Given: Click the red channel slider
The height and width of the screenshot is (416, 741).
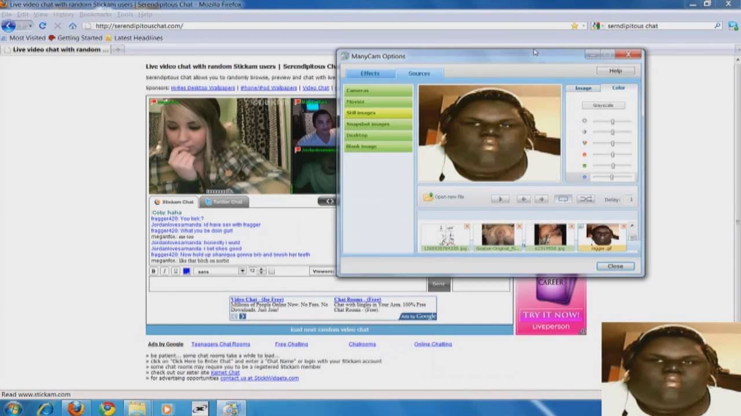Looking at the screenshot, I should (612, 154).
